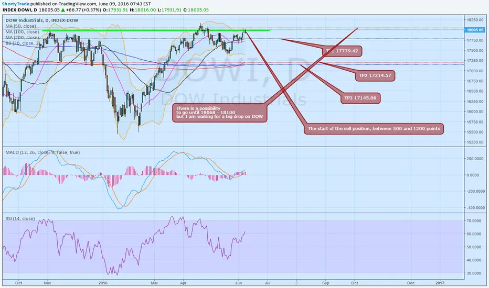The height and width of the screenshot is (288, 489).
Task: Click the Jun label on the time axis
Action: coord(239,283)
